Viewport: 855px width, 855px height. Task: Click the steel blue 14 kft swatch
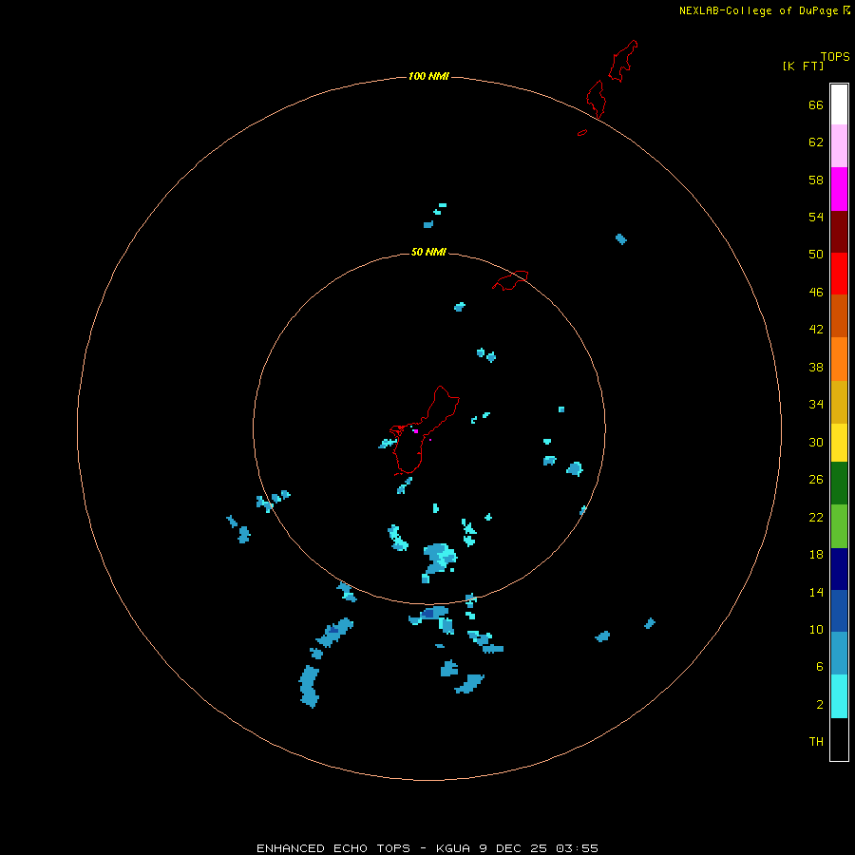pyautogui.click(x=839, y=653)
